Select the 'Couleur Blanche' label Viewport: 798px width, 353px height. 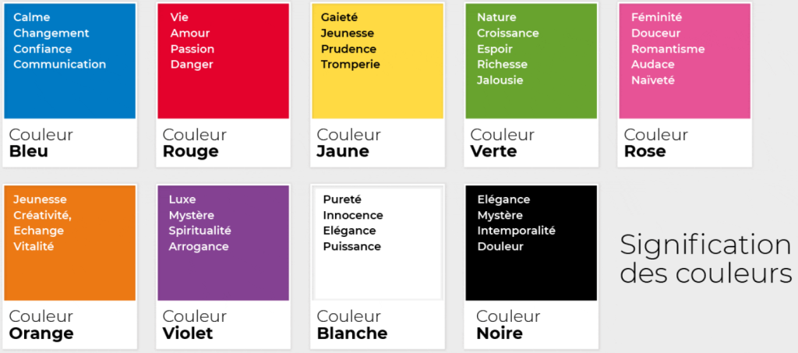pos(352,325)
